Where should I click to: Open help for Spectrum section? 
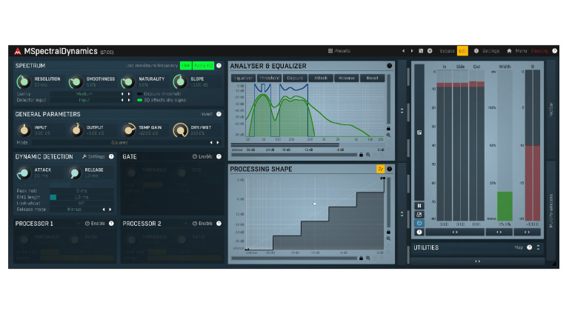219,66
